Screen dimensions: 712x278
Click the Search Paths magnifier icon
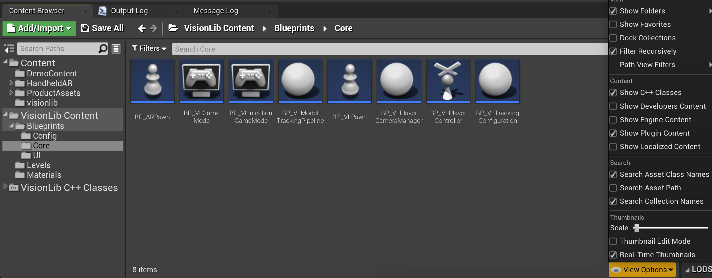103,49
